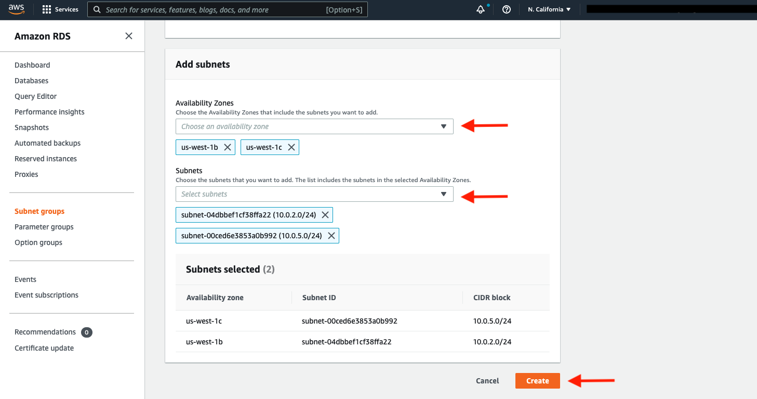This screenshot has height=399, width=757.
Task: Open Databases in the sidebar
Action: pyautogui.click(x=31, y=81)
